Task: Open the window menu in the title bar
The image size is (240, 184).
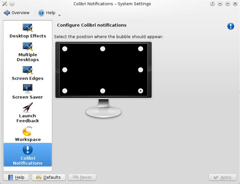Action: click(5, 4)
